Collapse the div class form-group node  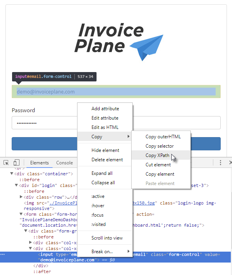click(26, 231)
